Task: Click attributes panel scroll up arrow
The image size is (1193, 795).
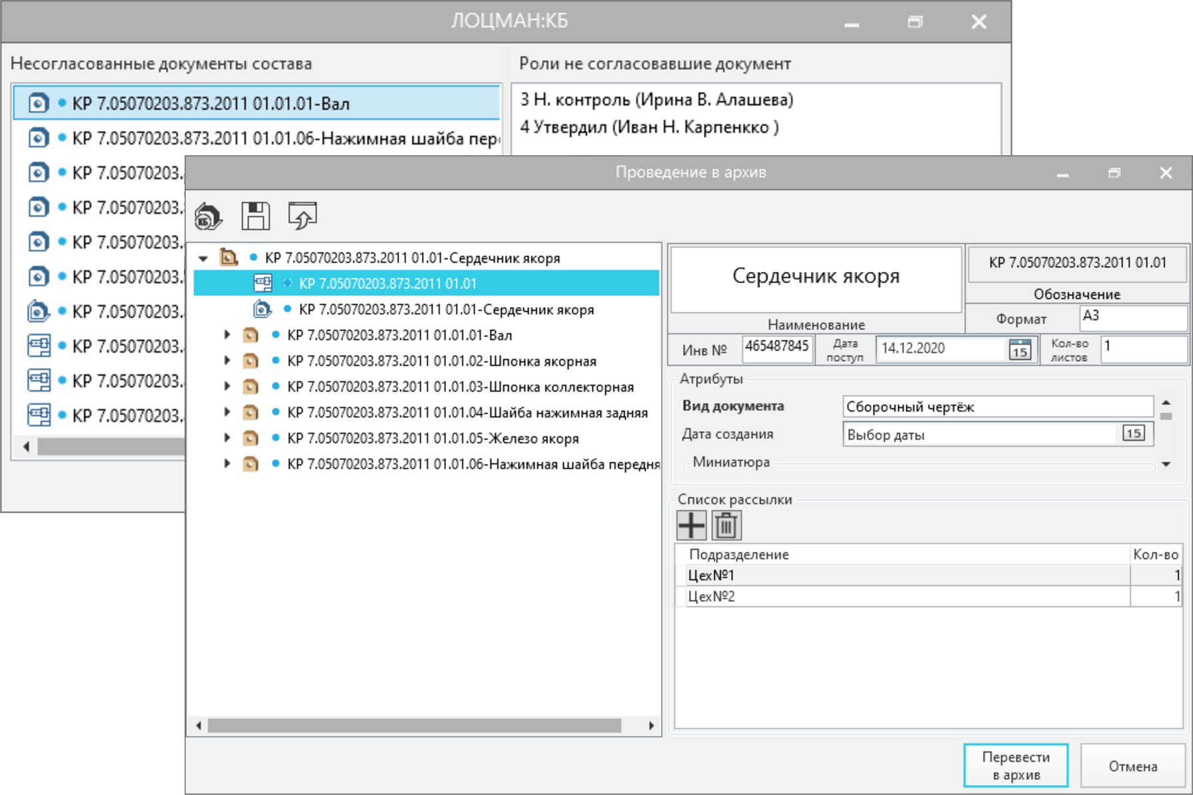Action: tap(1166, 403)
